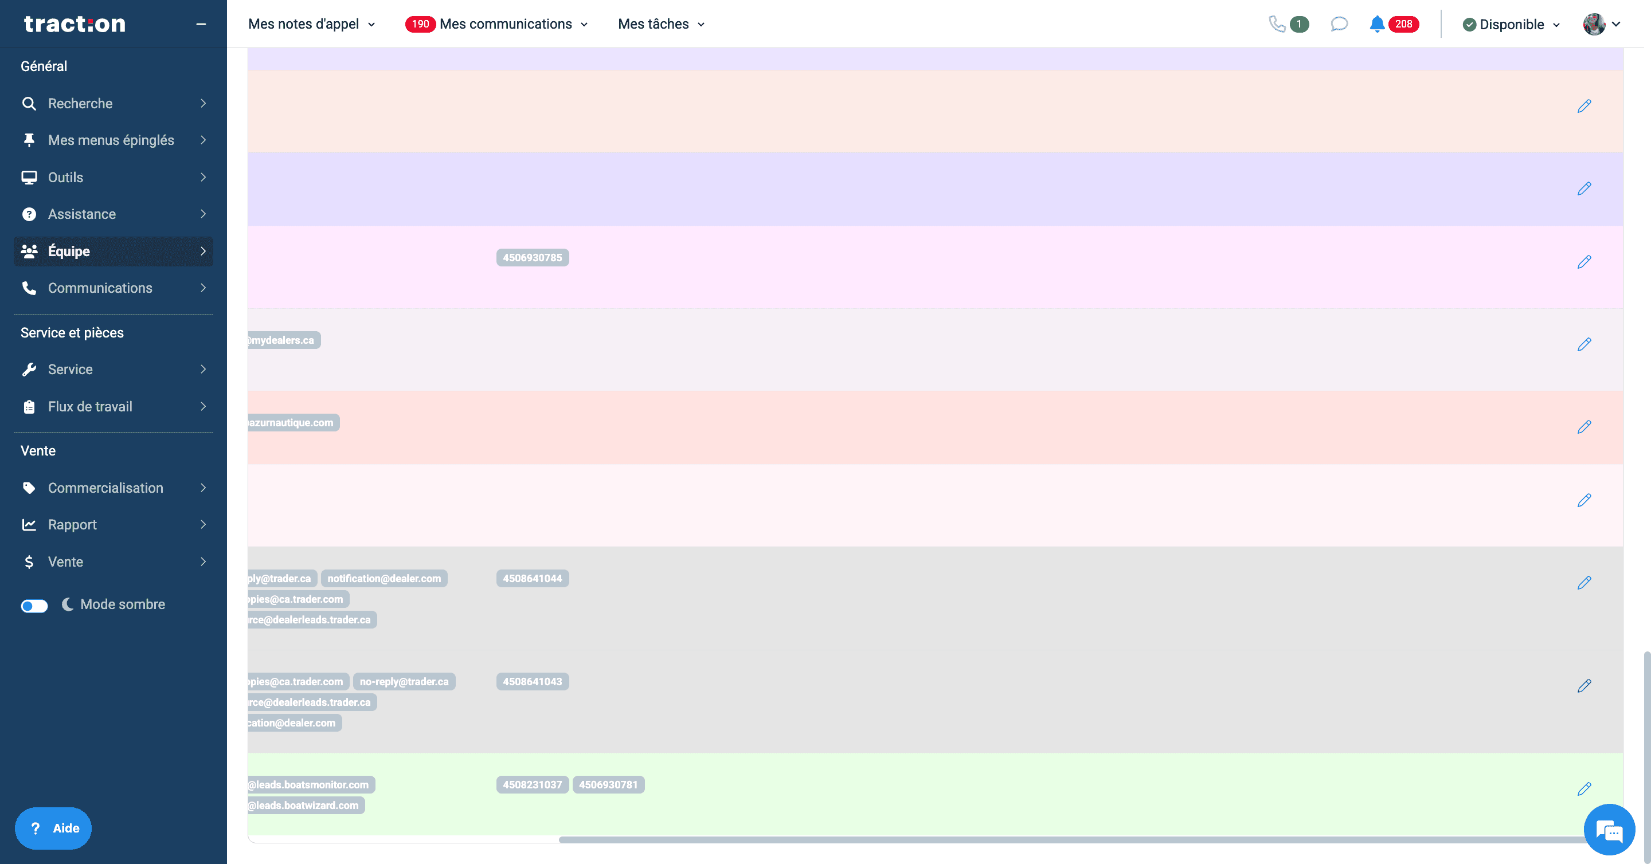1651x864 pixels.
Task: Open the Équipe menu item
Action: coord(114,251)
